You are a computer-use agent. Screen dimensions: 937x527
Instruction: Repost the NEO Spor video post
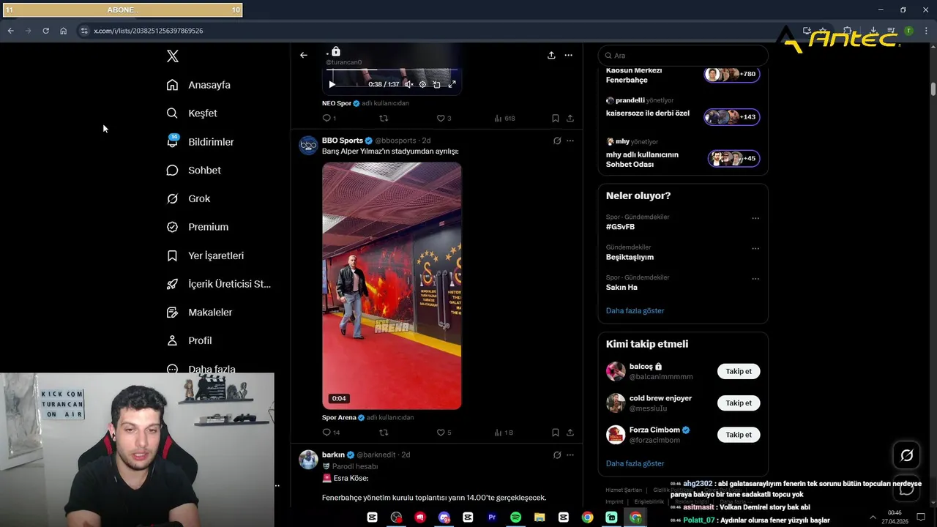384,118
